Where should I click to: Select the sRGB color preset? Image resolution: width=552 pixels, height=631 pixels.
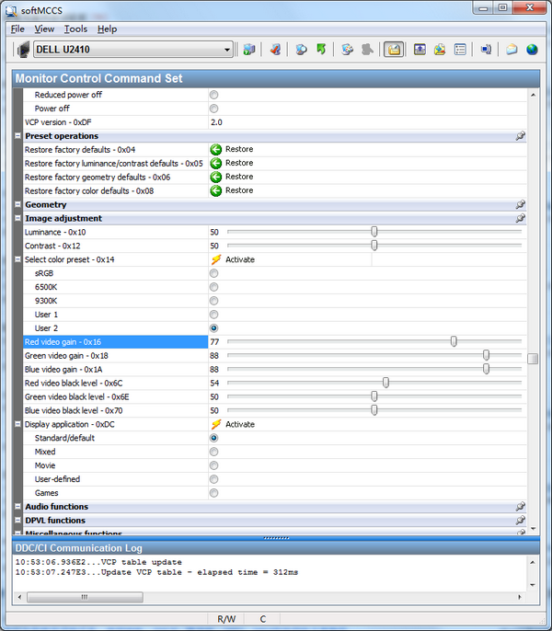click(x=214, y=273)
